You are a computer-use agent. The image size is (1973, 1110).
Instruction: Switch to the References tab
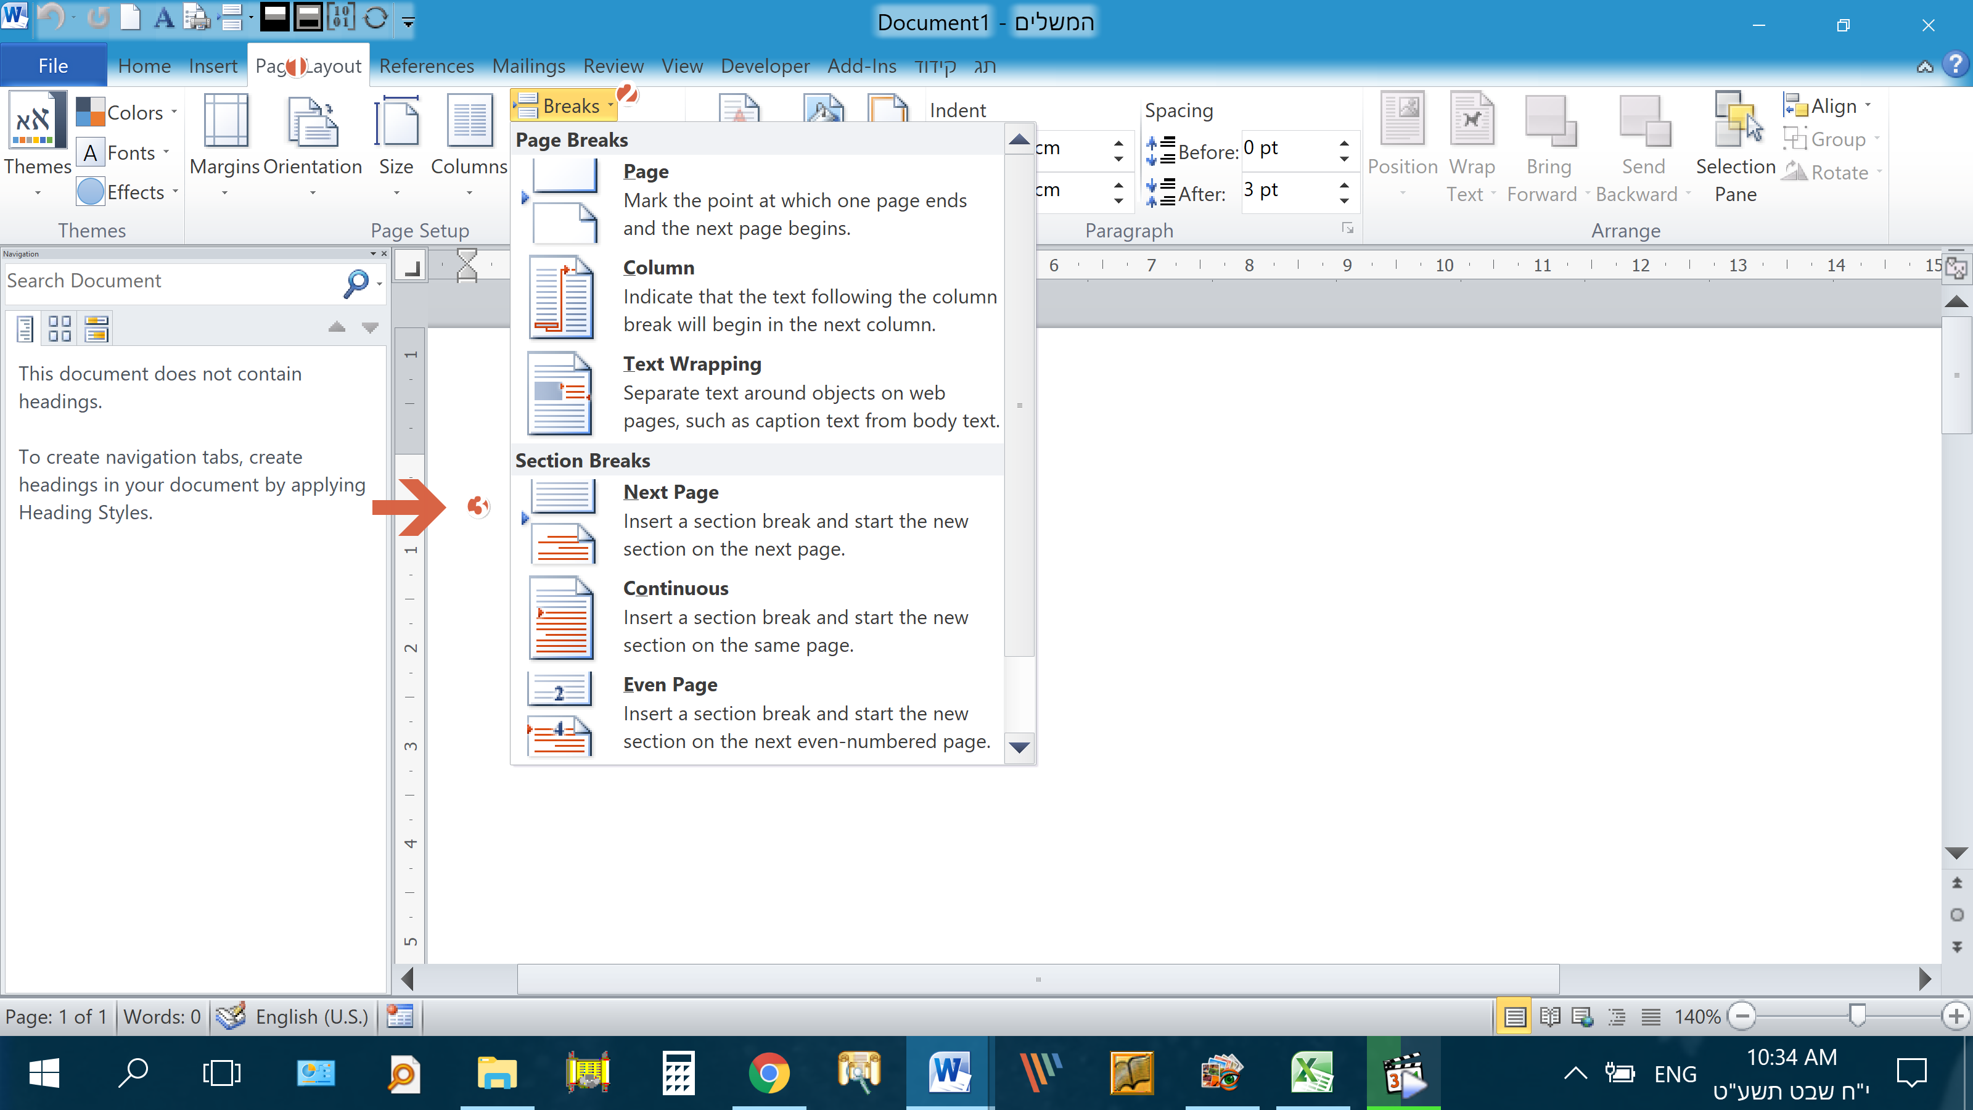tap(426, 66)
